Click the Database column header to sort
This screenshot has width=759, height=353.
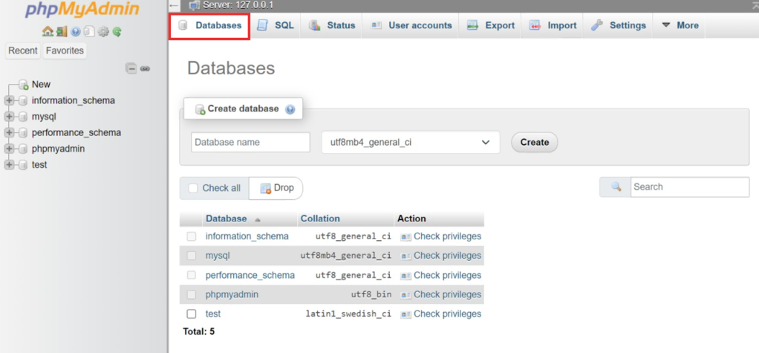[x=227, y=218]
